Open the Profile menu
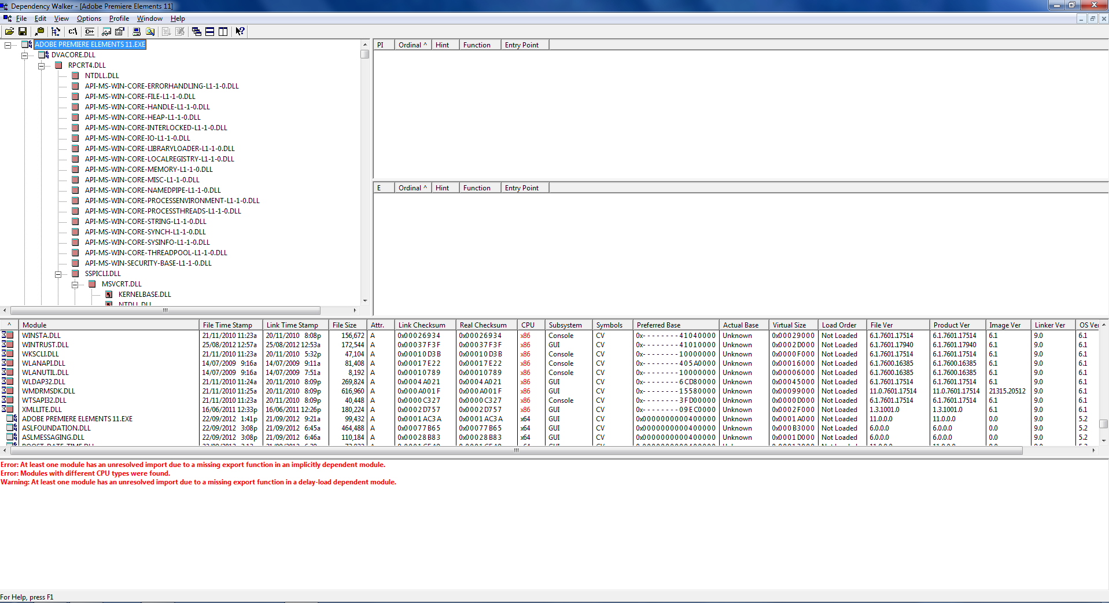 pos(119,18)
